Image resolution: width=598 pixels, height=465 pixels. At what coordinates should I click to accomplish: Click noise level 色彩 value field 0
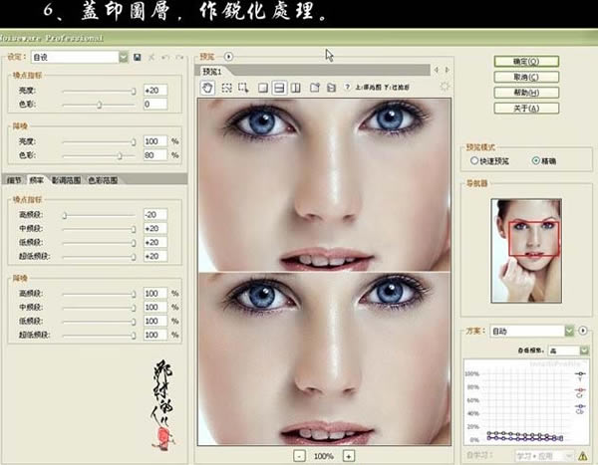[155, 105]
